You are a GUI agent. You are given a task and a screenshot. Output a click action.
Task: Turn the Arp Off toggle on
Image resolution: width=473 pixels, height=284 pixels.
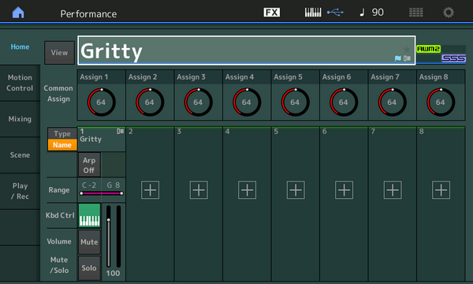click(89, 165)
